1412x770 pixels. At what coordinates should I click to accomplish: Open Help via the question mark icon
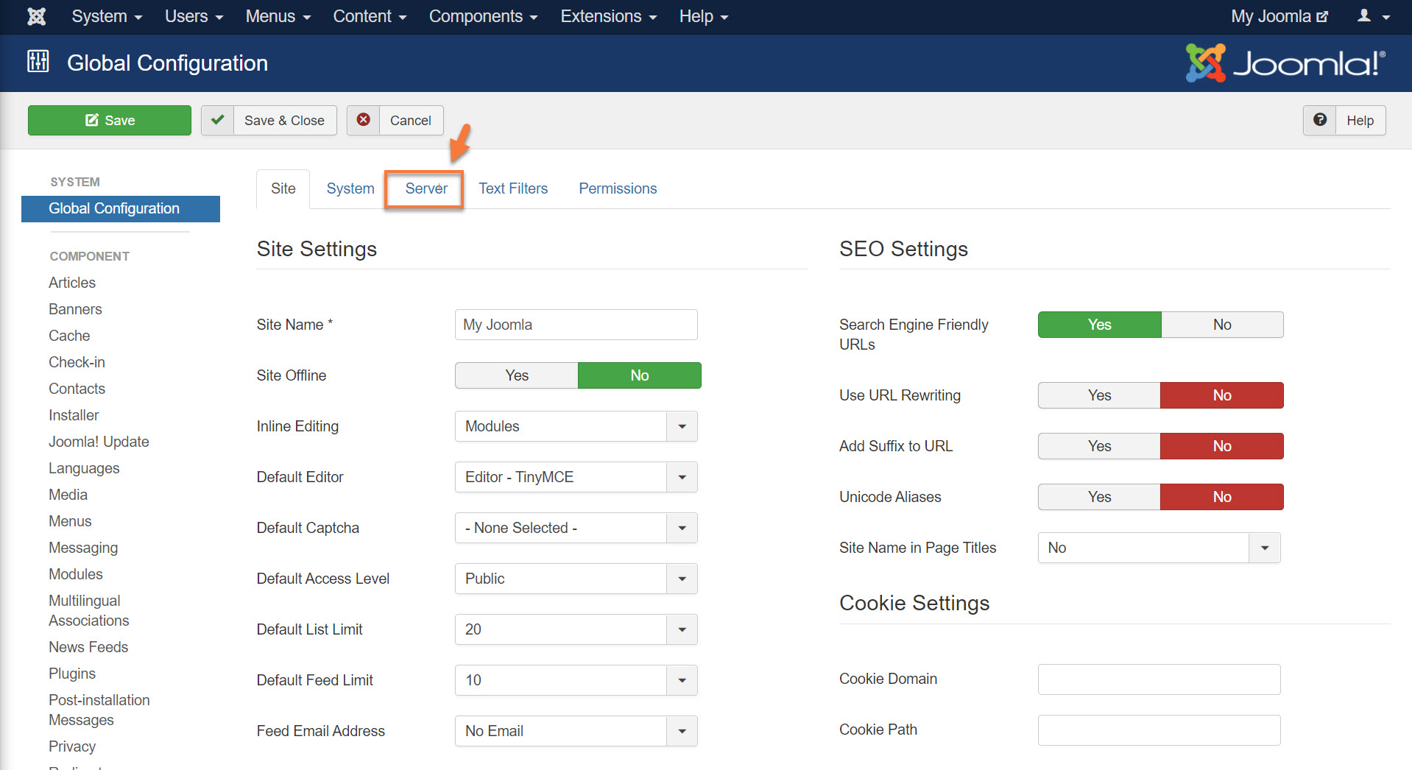(x=1319, y=120)
